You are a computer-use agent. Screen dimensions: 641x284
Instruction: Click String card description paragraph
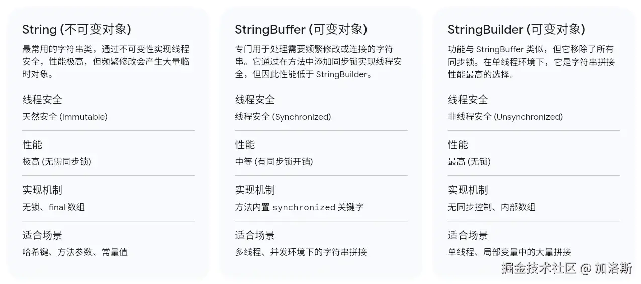(x=106, y=62)
